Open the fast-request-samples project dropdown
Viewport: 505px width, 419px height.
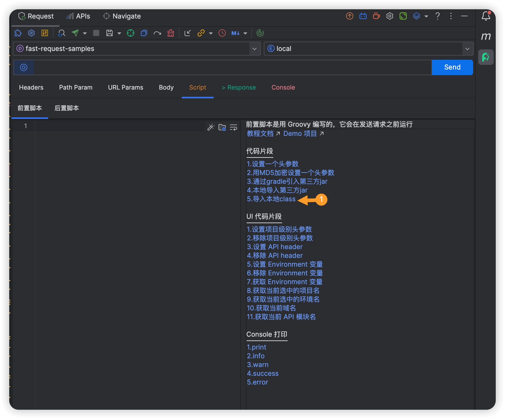click(137, 49)
